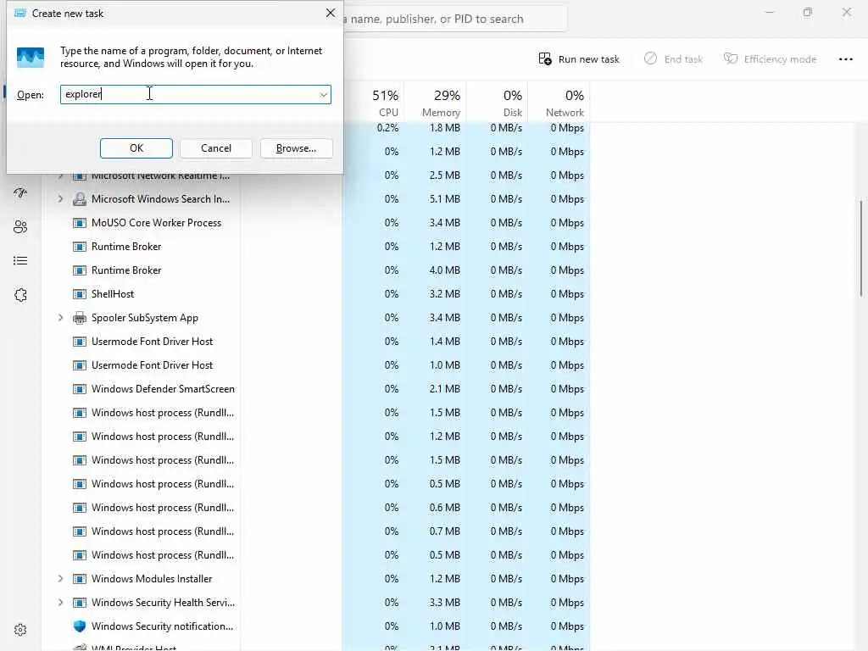Image resolution: width=868 pixels, height=651 pixels.
Task: Click the 0.2% CPU value
Action: [387, 128]
